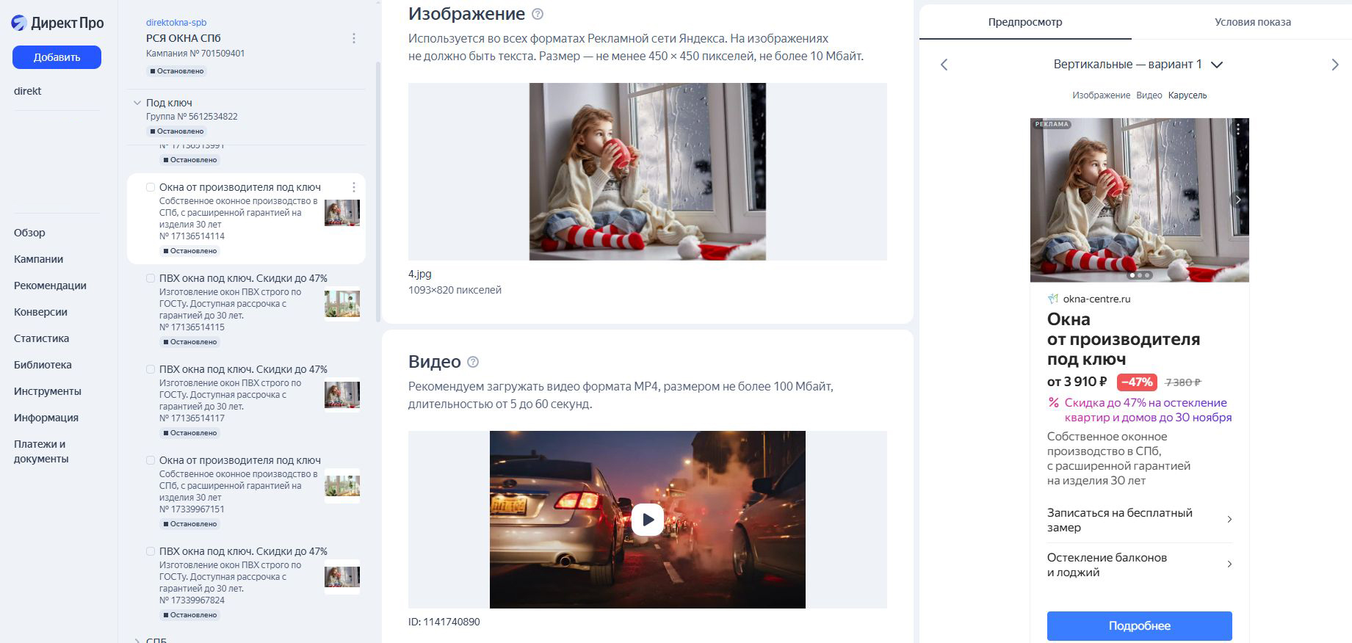
Task: Click the help icon next to Видео
Action: (473, 362)
